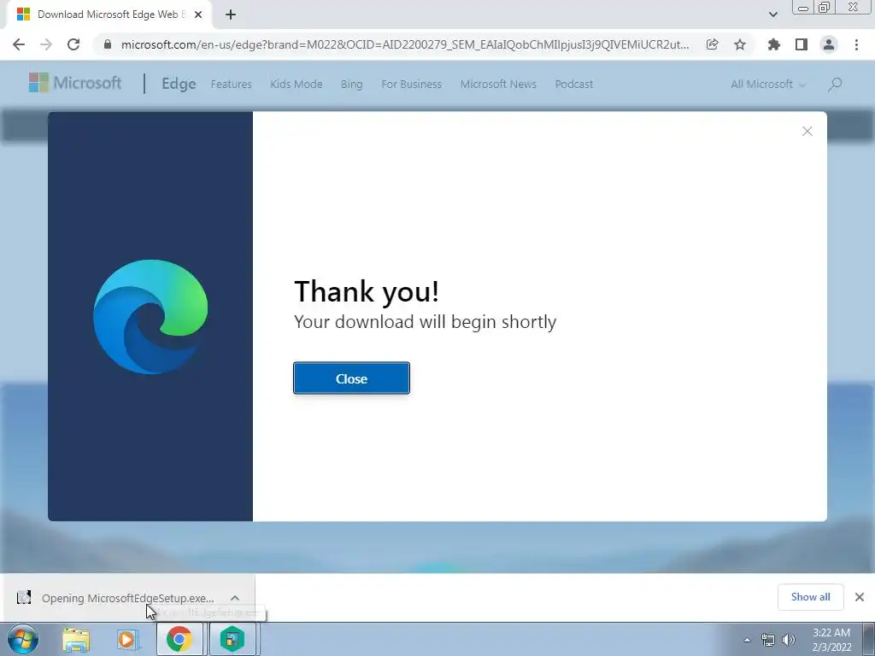Viewport: 875px width, 656px height.
Task: Open Podcast menu item
Action: (573, 85)
